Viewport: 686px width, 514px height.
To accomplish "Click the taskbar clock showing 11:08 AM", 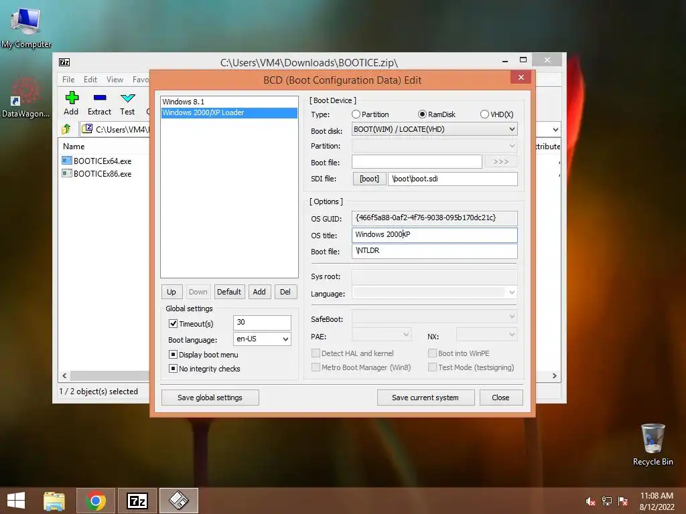I will click(x=657, y=501).
